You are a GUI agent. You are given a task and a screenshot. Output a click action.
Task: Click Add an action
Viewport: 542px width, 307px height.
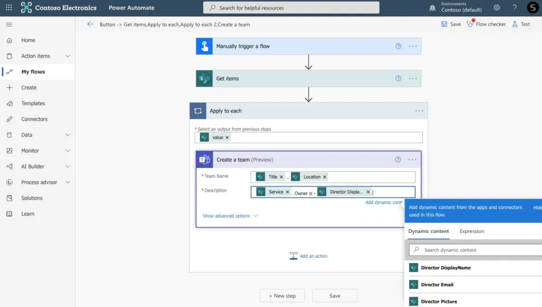pyautogui.click(x=309, y=256)
